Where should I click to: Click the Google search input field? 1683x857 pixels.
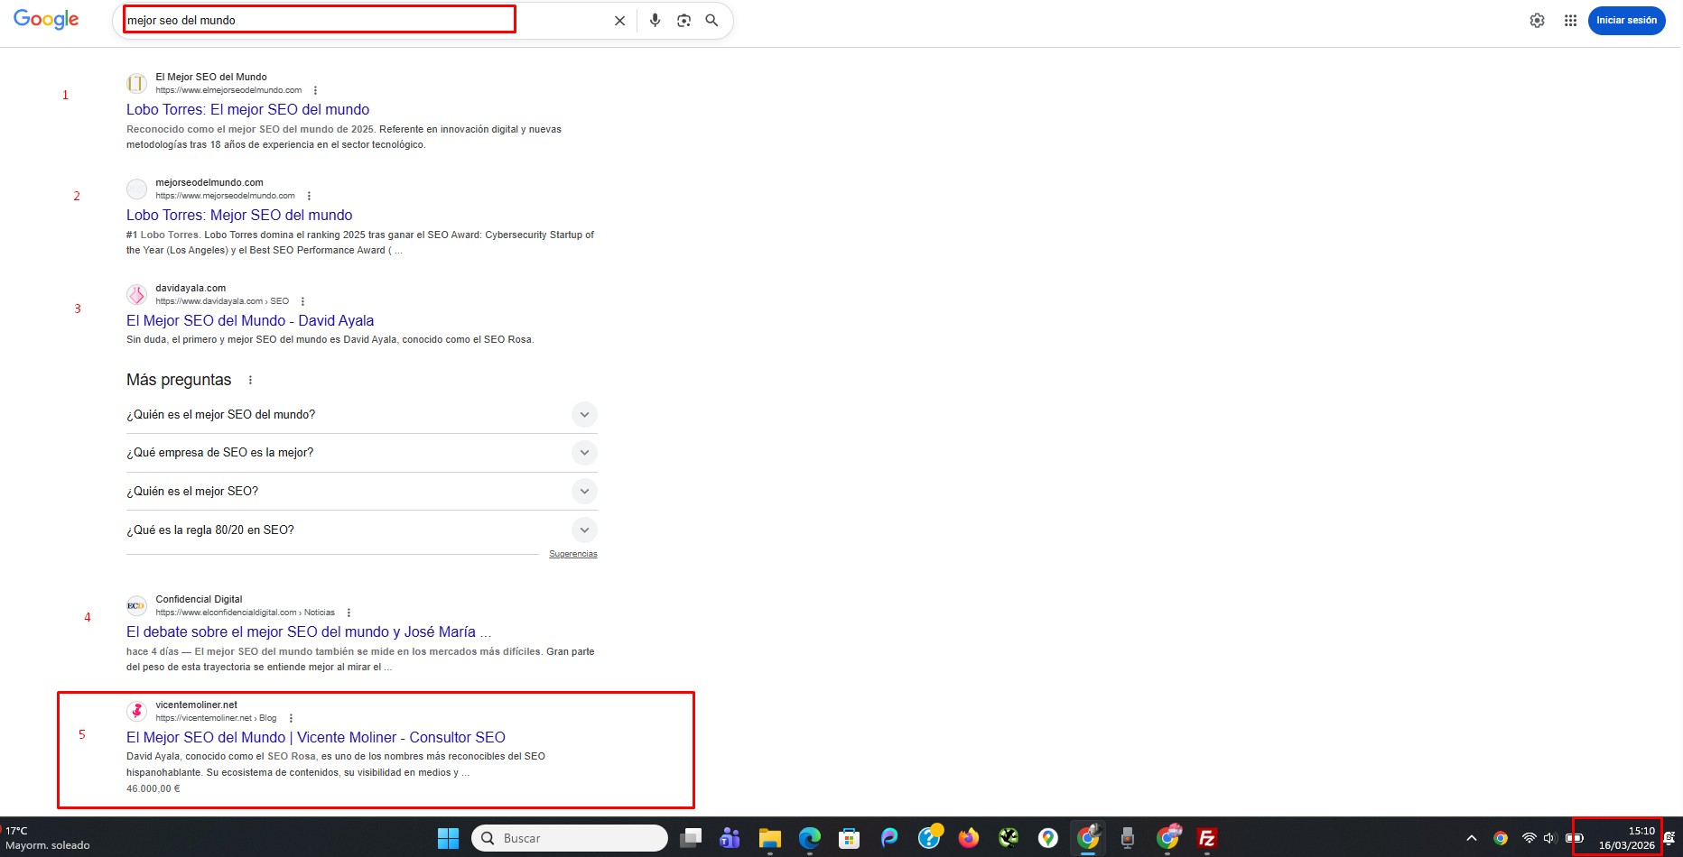361,21
